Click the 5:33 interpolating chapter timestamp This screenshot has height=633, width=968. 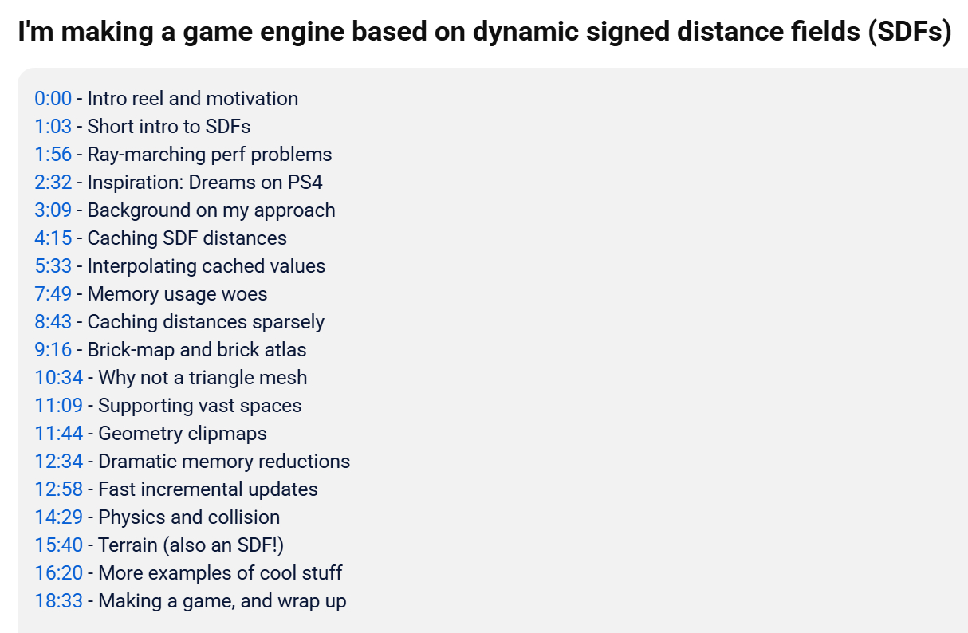53,266
